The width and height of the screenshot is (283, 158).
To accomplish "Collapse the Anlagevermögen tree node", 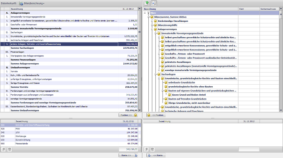I will (152, 29).
